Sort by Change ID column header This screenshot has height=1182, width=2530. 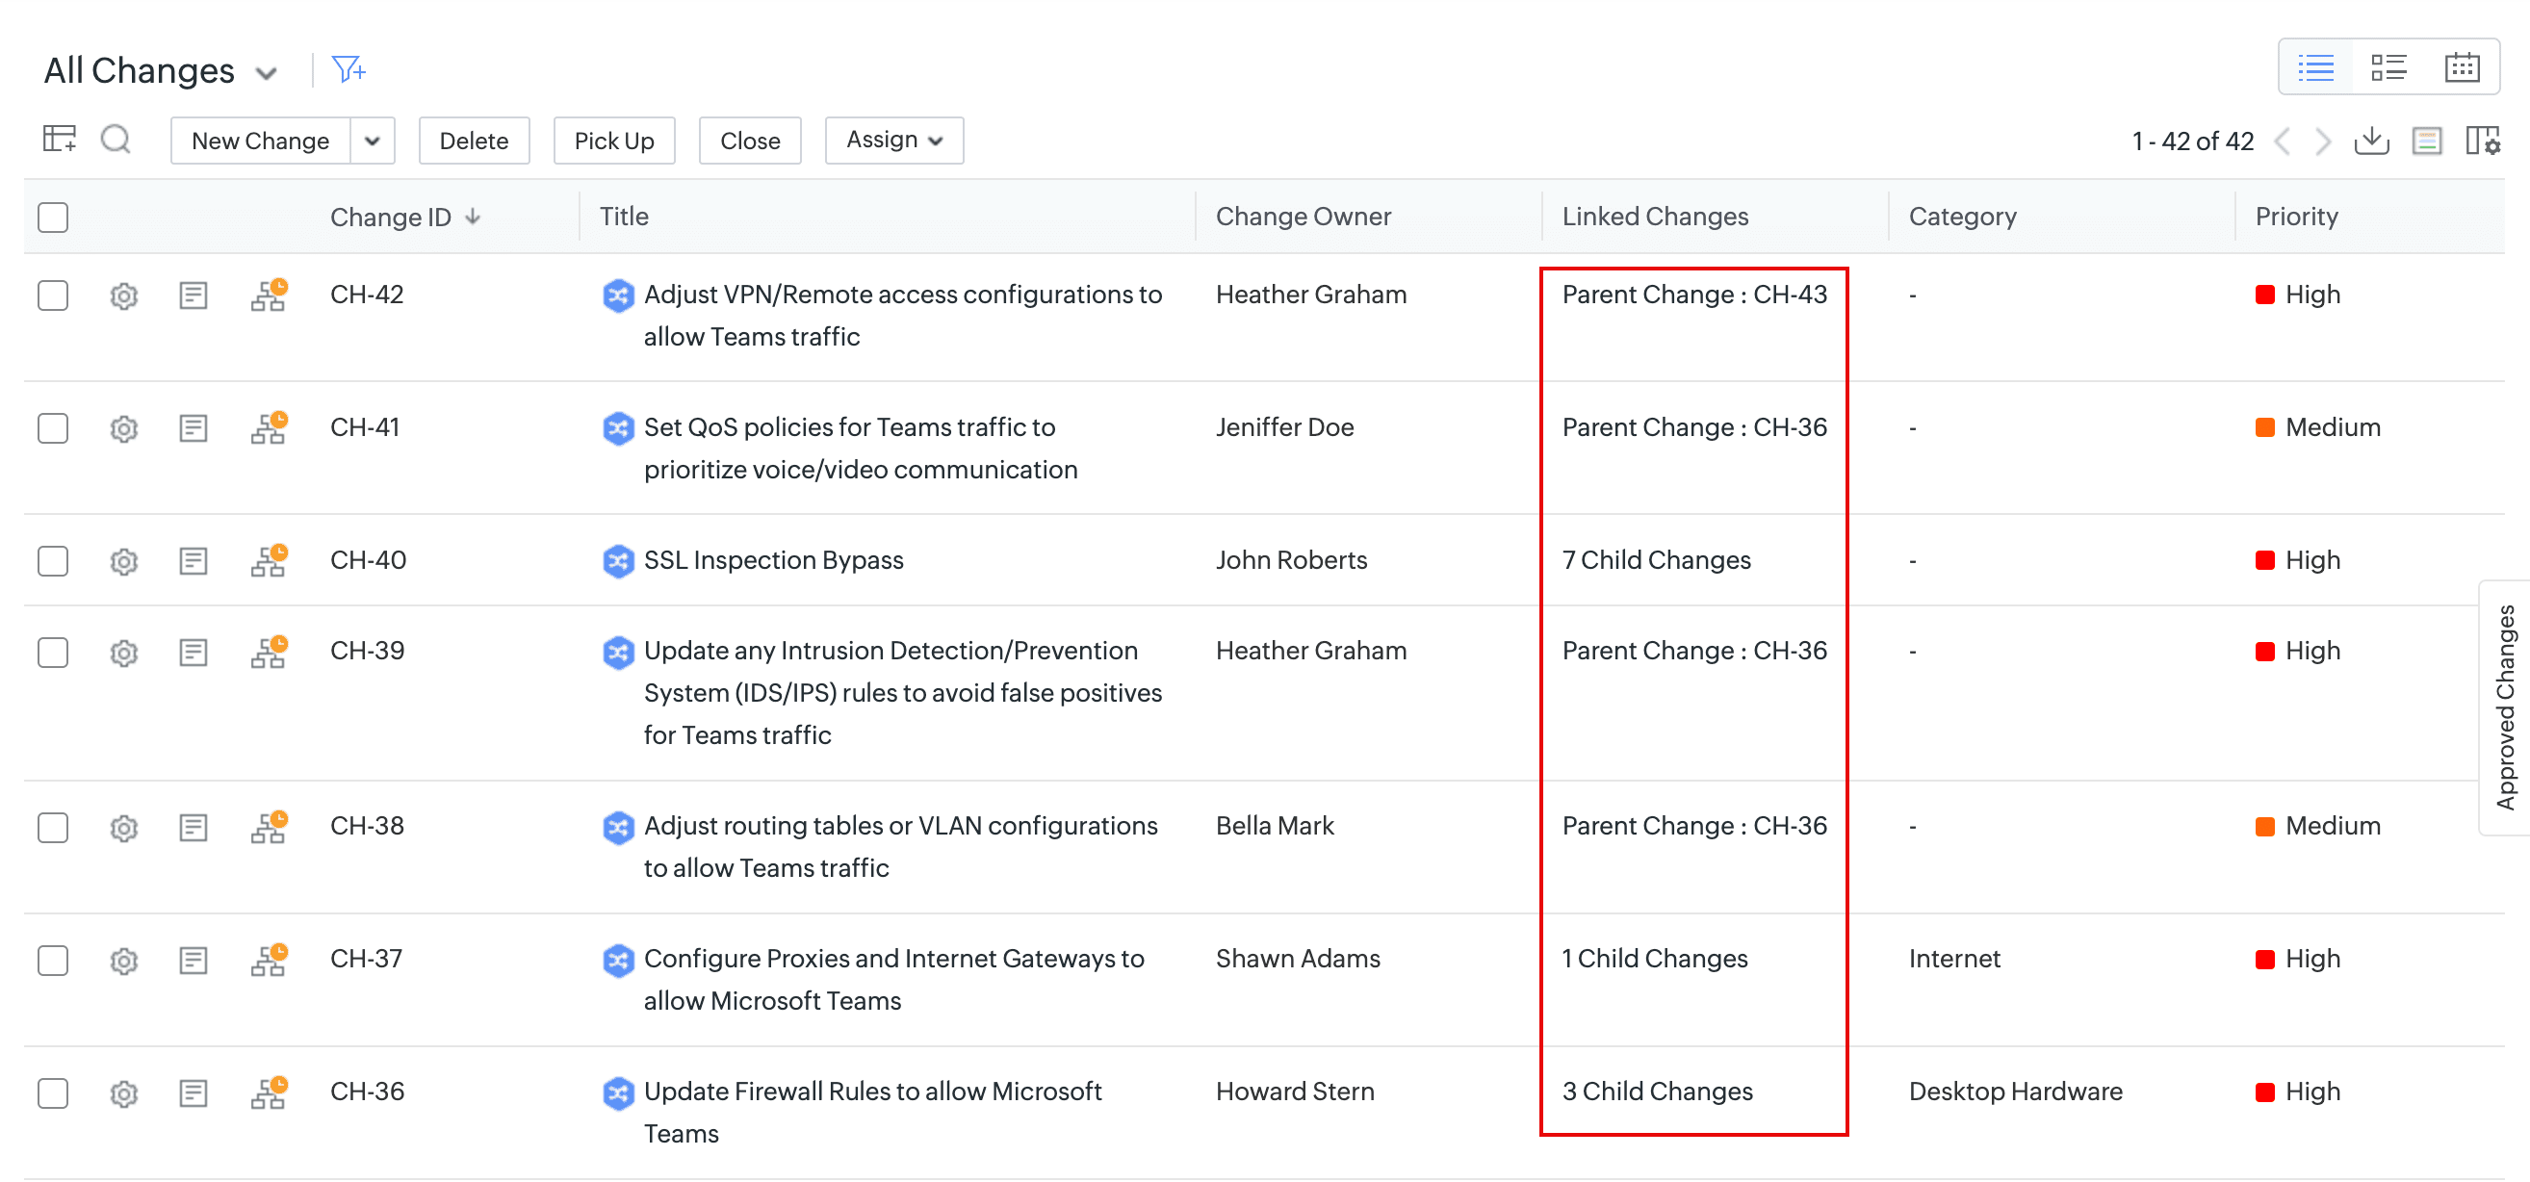391,217
